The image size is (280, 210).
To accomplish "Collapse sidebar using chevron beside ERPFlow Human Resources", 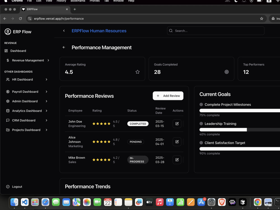I will coord(64,31).
